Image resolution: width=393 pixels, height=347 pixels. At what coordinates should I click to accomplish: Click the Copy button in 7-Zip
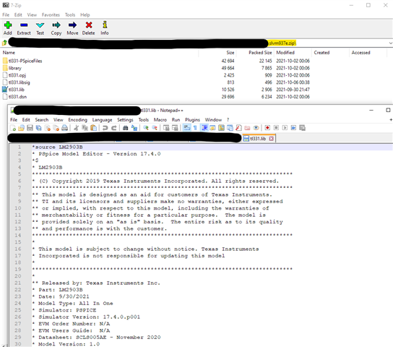point(56,28)
